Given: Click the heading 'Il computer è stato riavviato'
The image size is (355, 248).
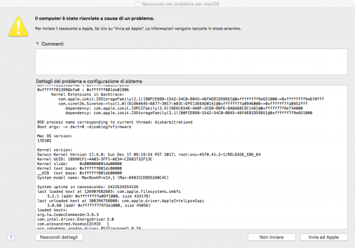Looking at the screenshot, I should pyautogui.click(x=95, y=18).
